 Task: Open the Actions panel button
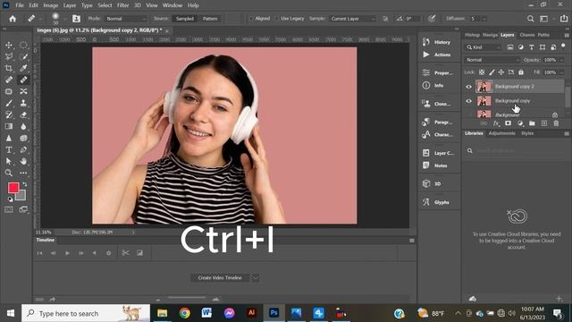point(437,55)
